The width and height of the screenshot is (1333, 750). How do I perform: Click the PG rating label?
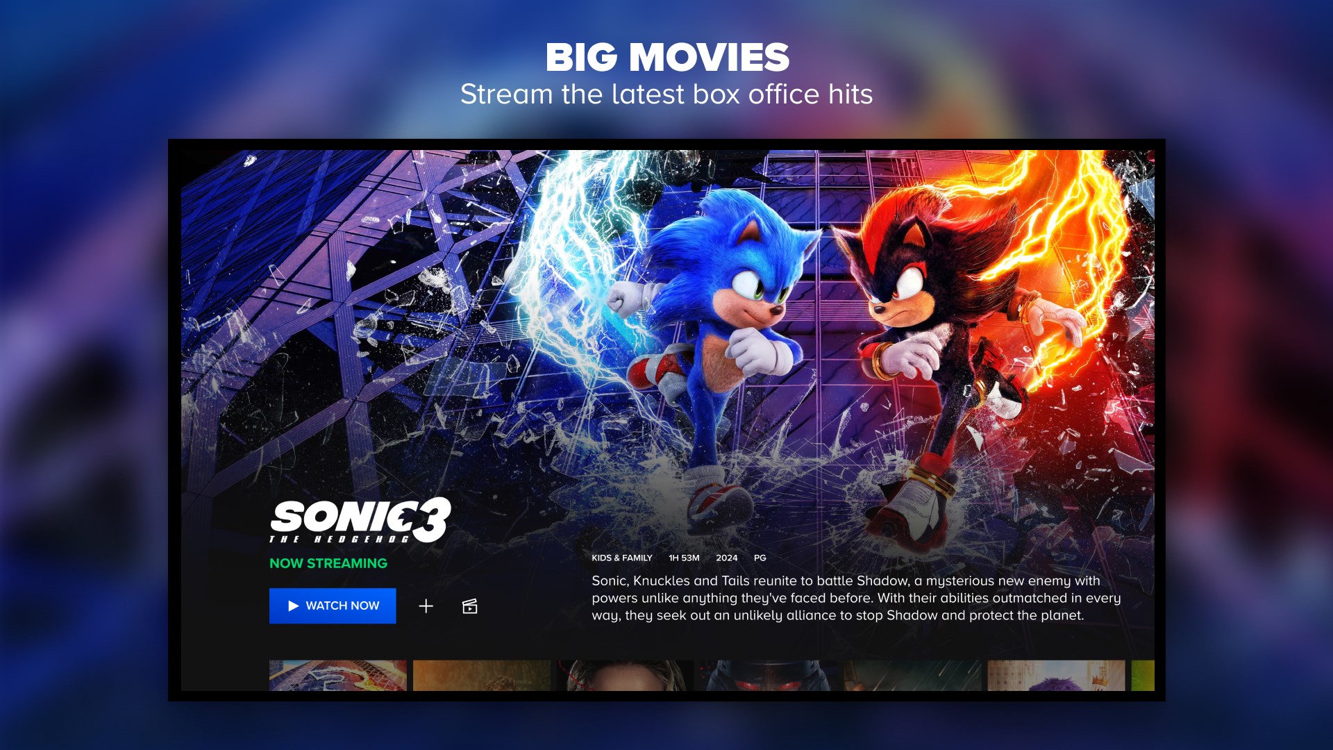(x=760, y=558)
